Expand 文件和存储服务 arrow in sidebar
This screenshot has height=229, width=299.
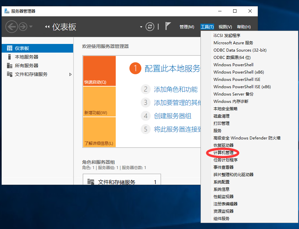[x=71, y=75]
